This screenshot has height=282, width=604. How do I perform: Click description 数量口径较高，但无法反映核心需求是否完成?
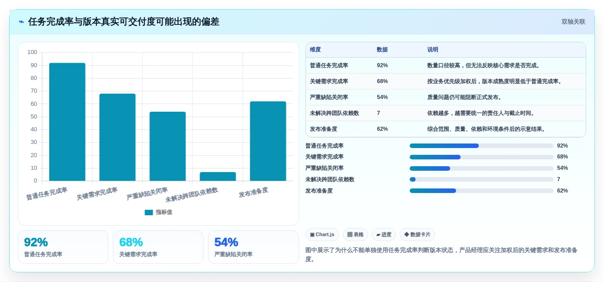(x=484, y=65)
